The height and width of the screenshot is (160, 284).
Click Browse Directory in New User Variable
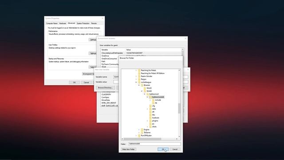coord(105,88)
